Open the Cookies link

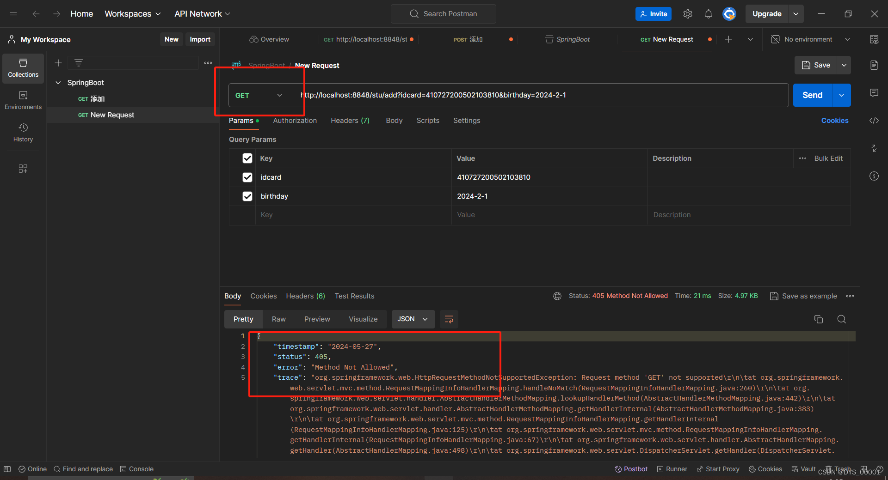point(835,121)
